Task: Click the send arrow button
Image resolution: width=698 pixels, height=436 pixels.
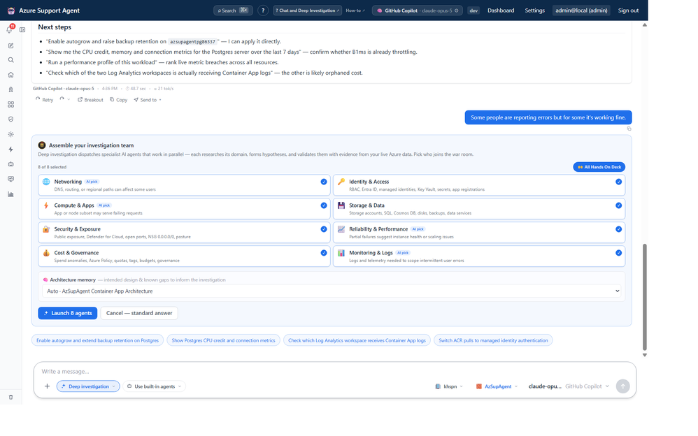Action: (x=622, y=386)
